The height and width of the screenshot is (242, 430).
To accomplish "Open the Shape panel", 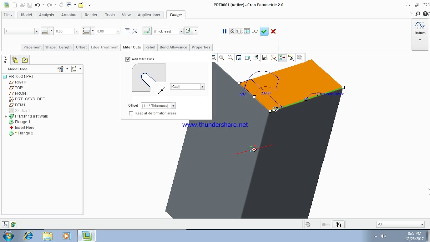I will click(x=50, y=47).
